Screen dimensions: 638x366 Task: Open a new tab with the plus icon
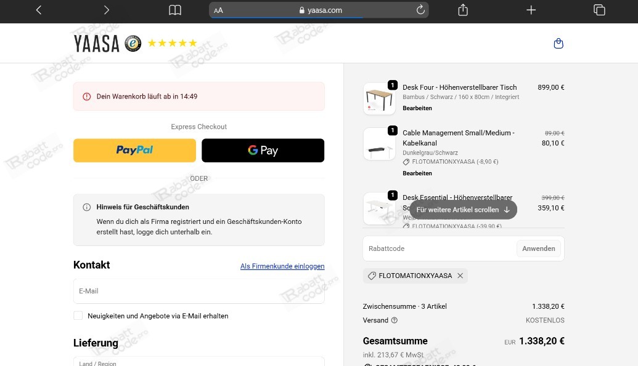click(x=531, y=10)
